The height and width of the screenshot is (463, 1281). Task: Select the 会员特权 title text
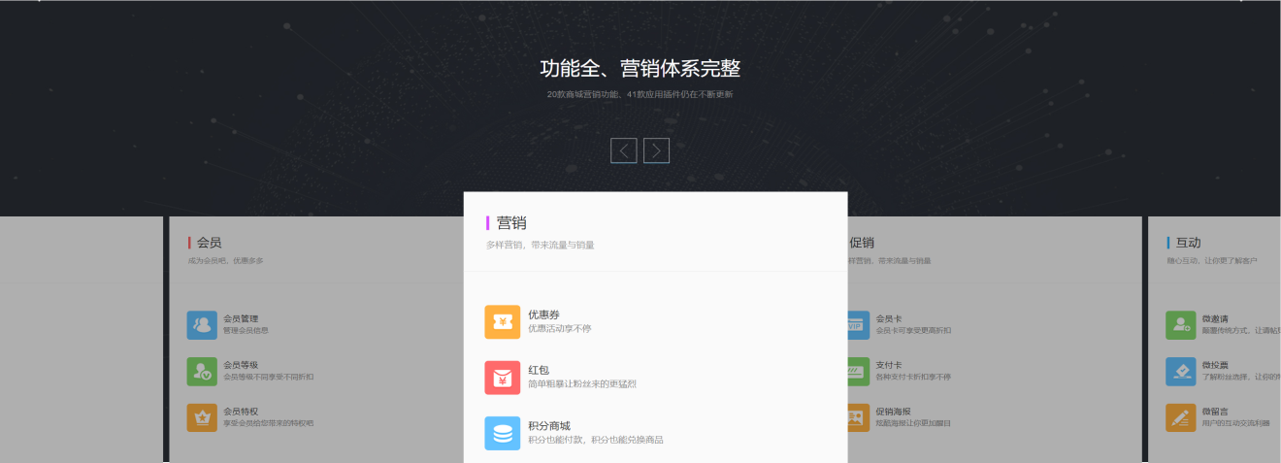point(241,412)
